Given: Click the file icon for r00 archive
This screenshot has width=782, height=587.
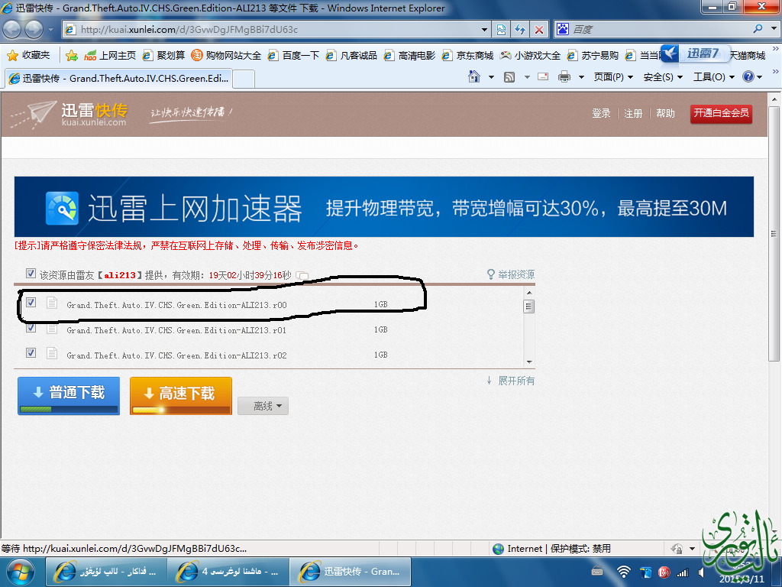Looking at the screenshot, I should (52, 303).
